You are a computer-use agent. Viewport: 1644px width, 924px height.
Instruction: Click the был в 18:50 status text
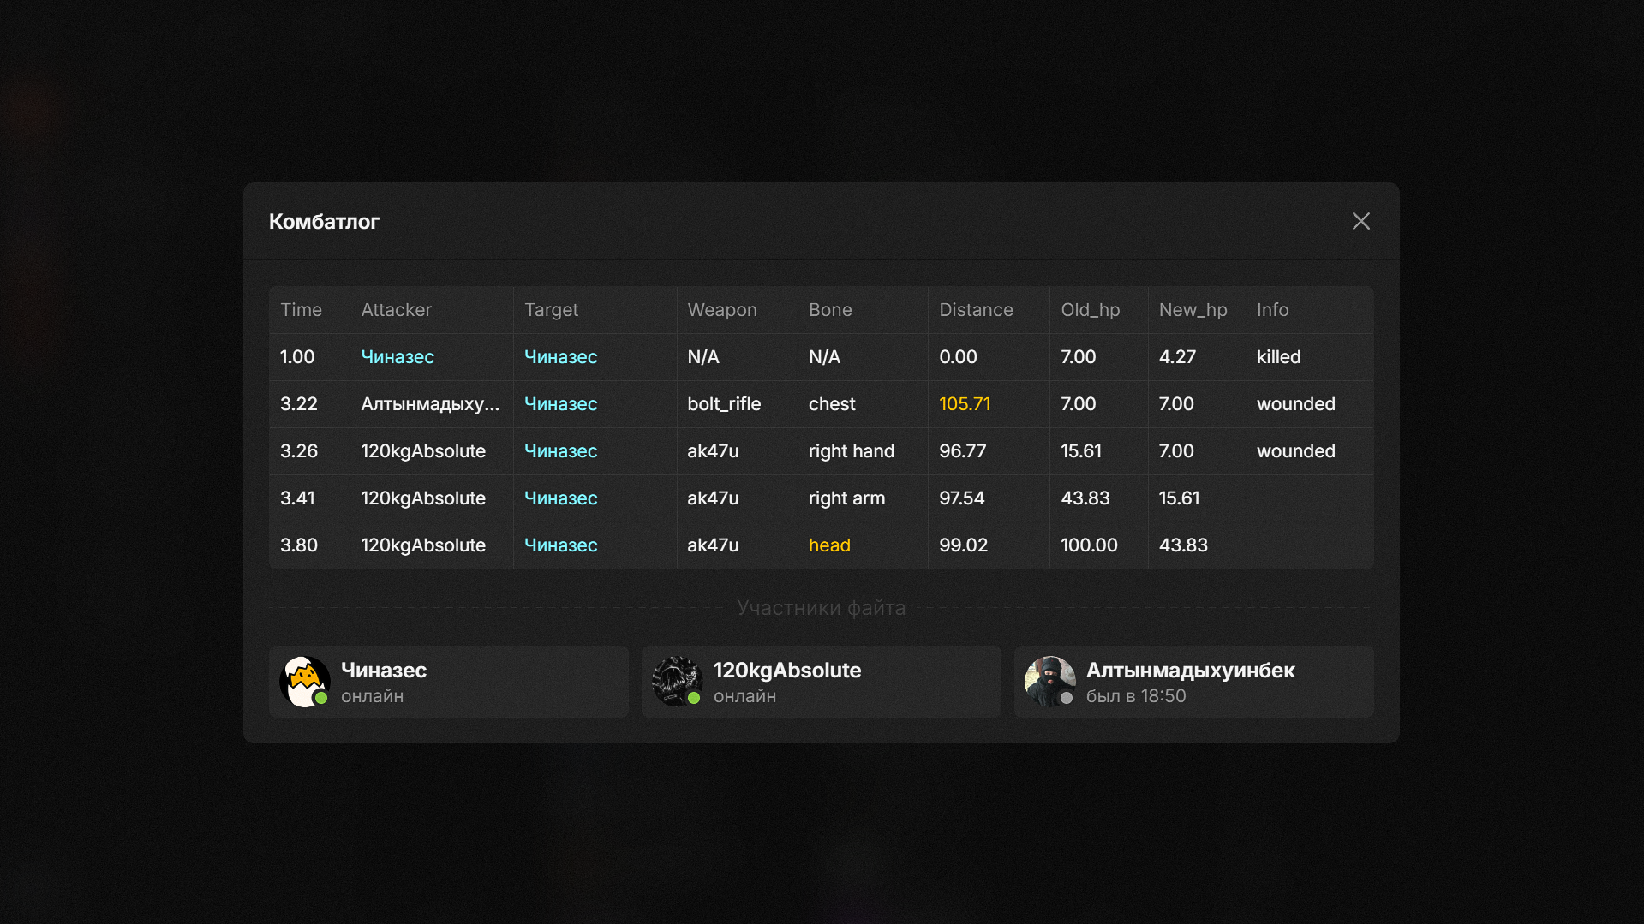1136,696
